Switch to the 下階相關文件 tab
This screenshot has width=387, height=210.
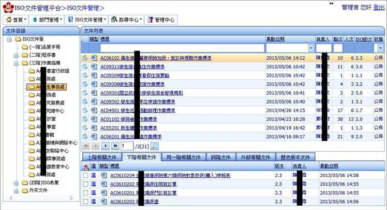[141, 157]
